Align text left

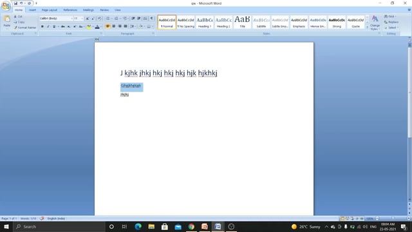pos(108,26)
